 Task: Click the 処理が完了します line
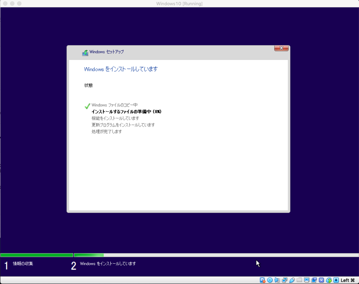(x=107, y=131)
